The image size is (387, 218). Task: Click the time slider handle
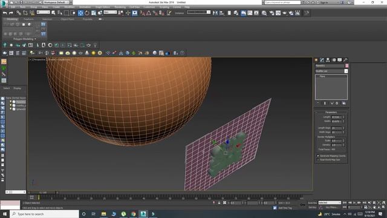[43, 193]
